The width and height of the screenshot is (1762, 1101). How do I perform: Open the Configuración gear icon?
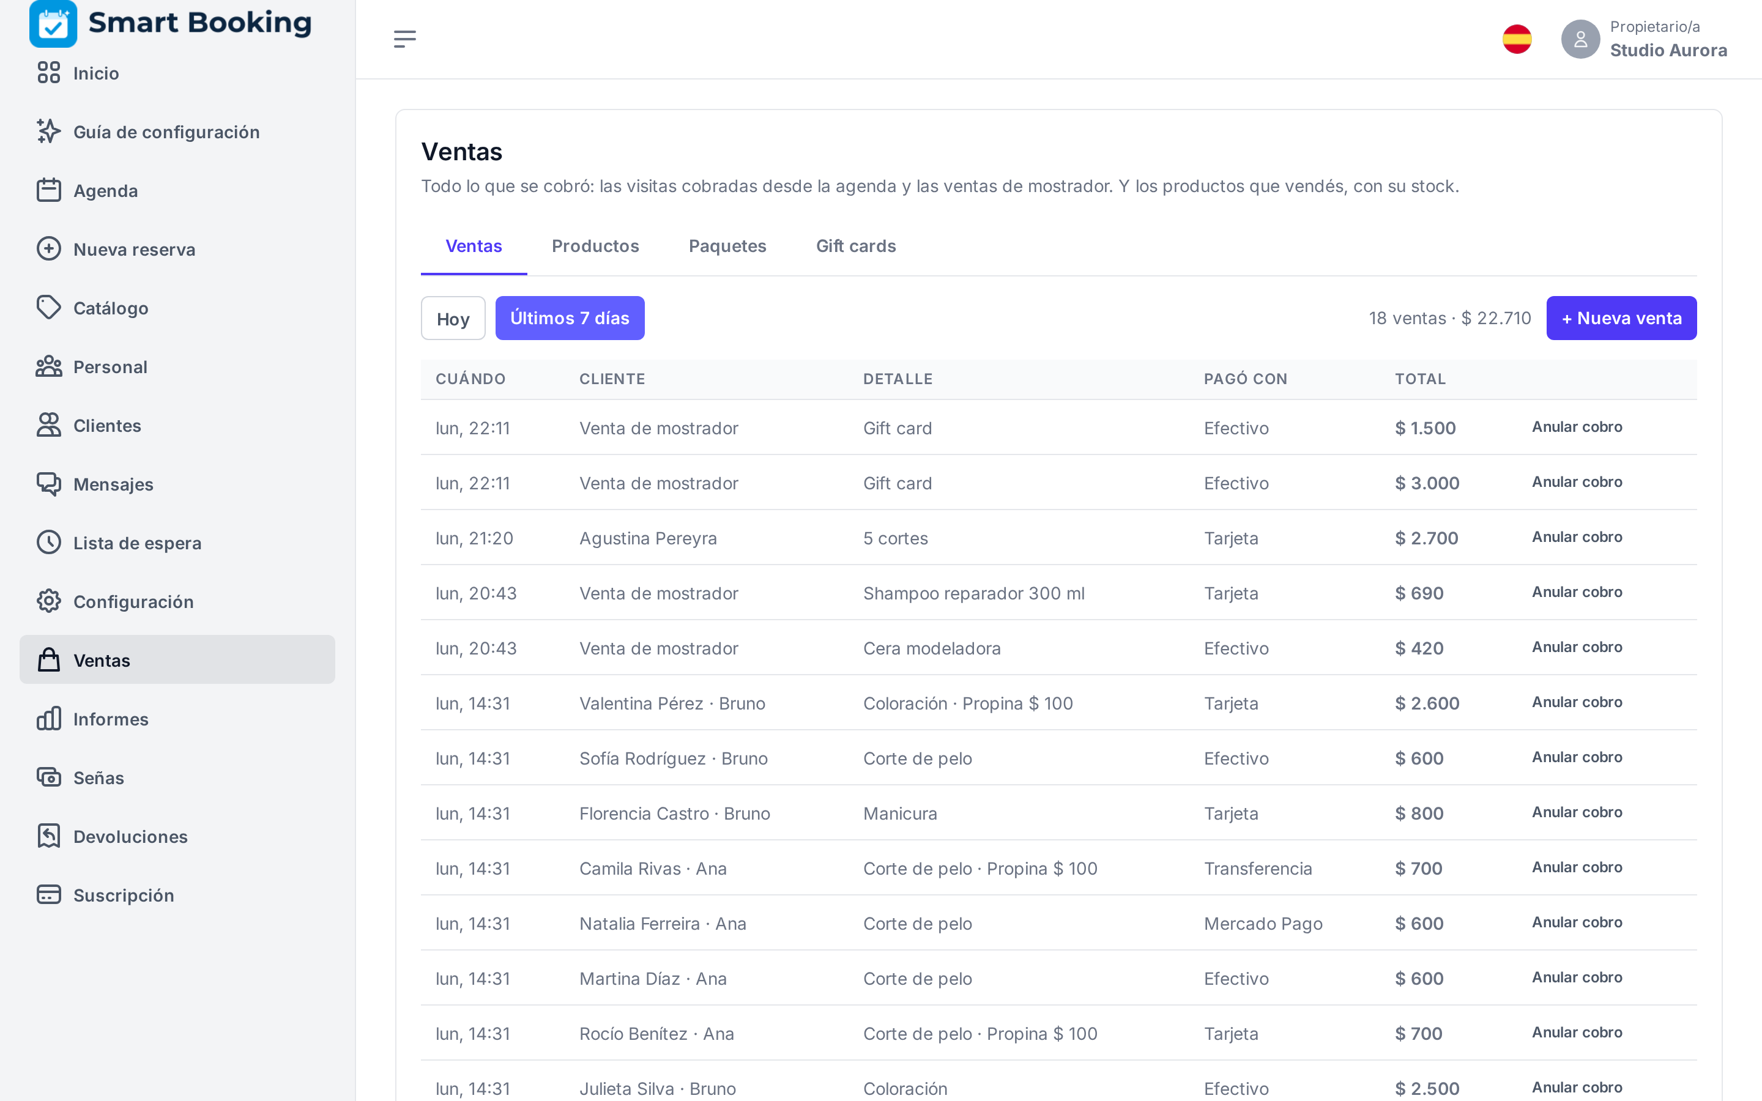click(x=49, y=601)
